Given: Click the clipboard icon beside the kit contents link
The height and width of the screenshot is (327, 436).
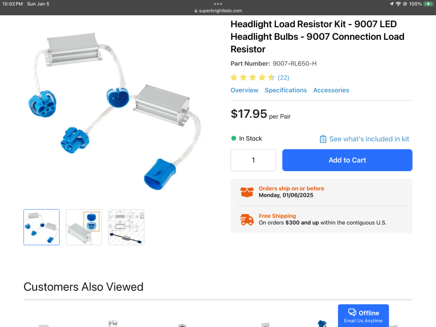Looking at the screenshot, I should (x=323, y=139).
